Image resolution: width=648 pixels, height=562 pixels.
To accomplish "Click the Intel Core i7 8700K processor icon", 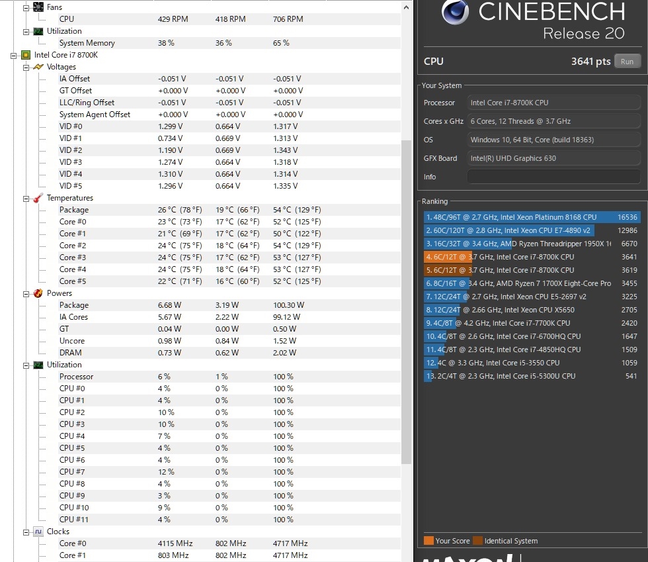I will (x=26, y=55).
